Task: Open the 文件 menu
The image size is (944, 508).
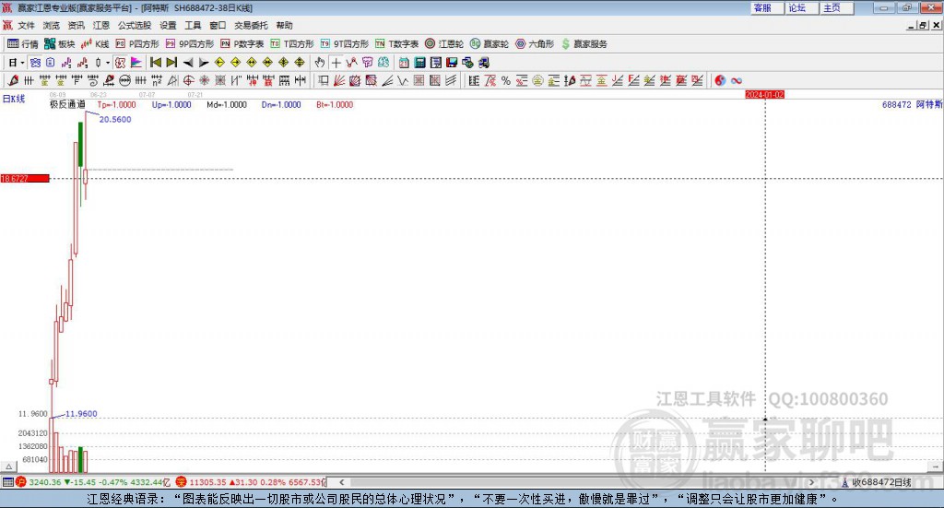Action: tap(26, 25)
